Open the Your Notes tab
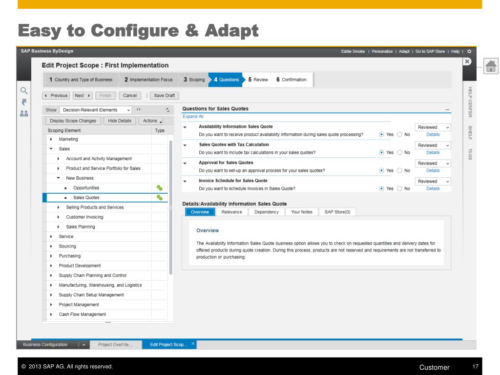 (x=302, y=212)
